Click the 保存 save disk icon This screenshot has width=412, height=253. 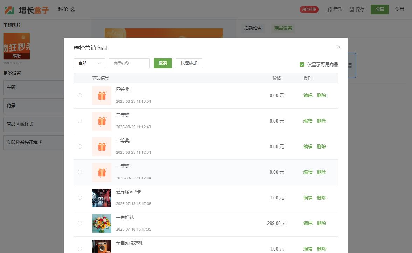351,9
